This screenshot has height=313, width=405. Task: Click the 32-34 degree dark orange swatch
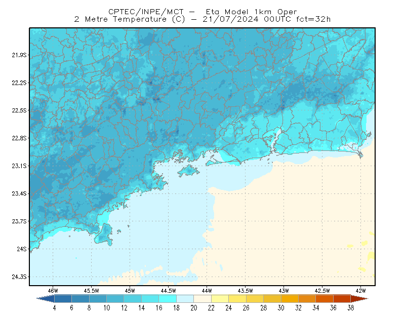(307, 299)
